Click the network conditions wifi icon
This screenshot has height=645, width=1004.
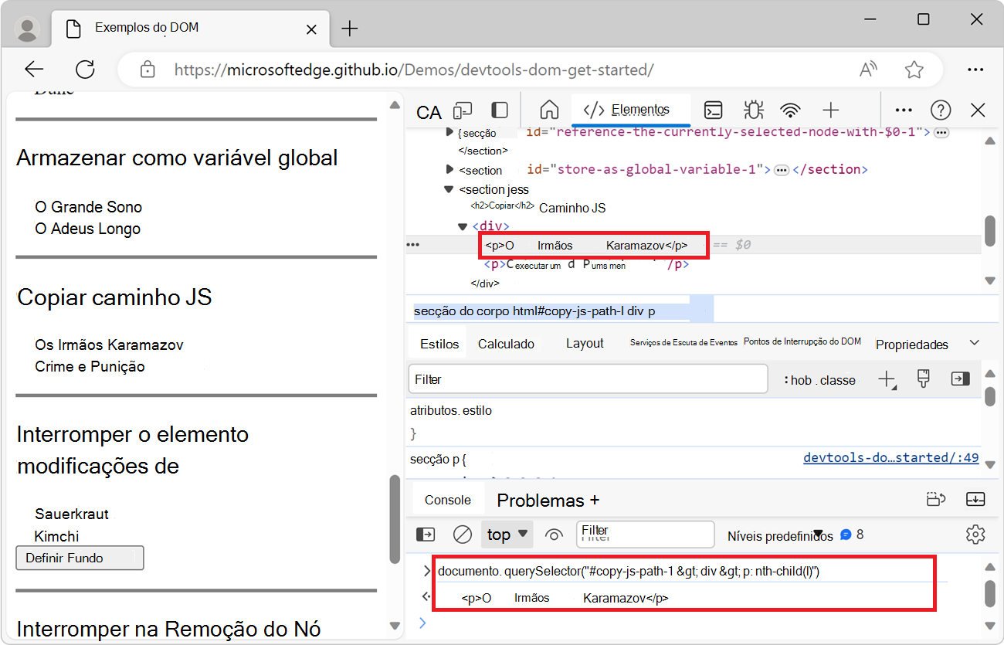[790, 110]
